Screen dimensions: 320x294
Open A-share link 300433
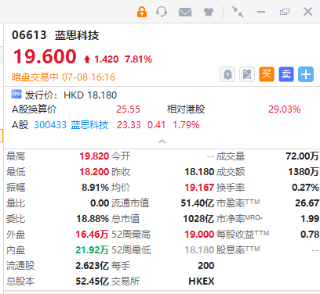[50, 125]
